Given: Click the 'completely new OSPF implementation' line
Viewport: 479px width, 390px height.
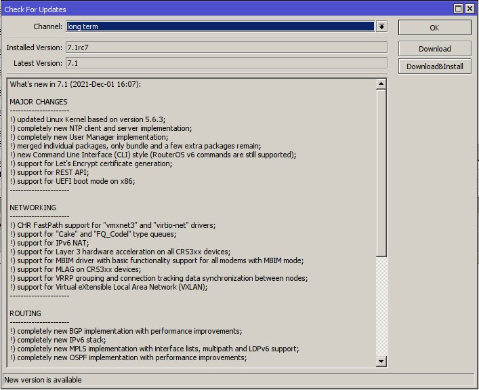Looking at the screenshot, I should click(128, 358).
